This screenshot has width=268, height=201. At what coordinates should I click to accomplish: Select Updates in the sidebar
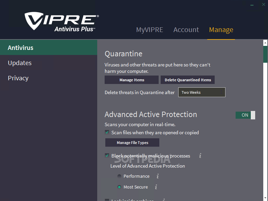pyautogui.click(x=49, y=63)
